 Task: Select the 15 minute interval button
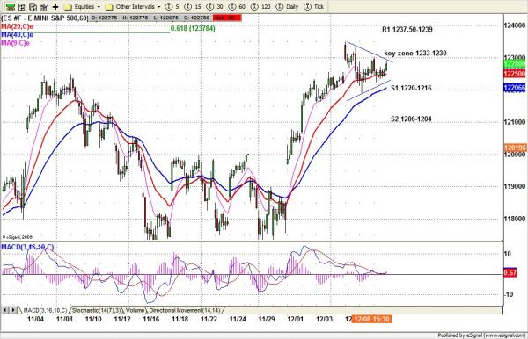[193, 7]
